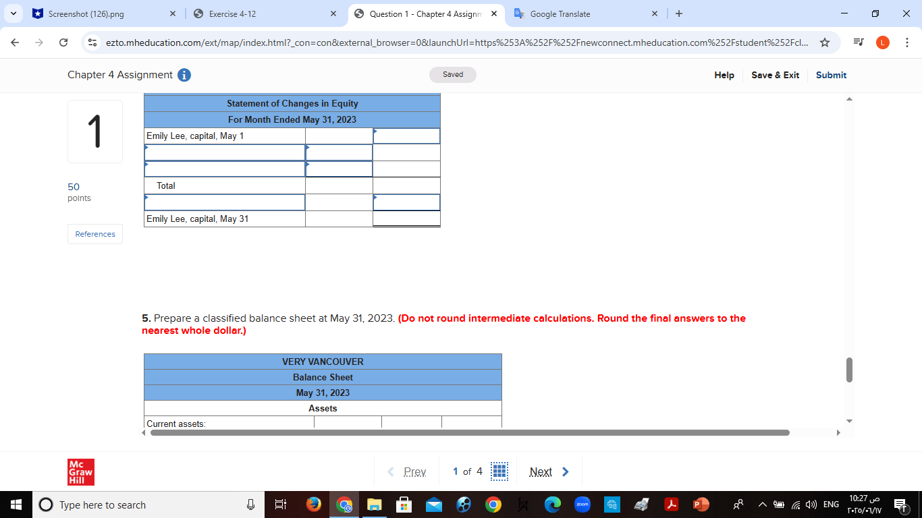
Task: Select Question 1 - Chapter 4 Assignment tab
Action: tap(425, 13)
